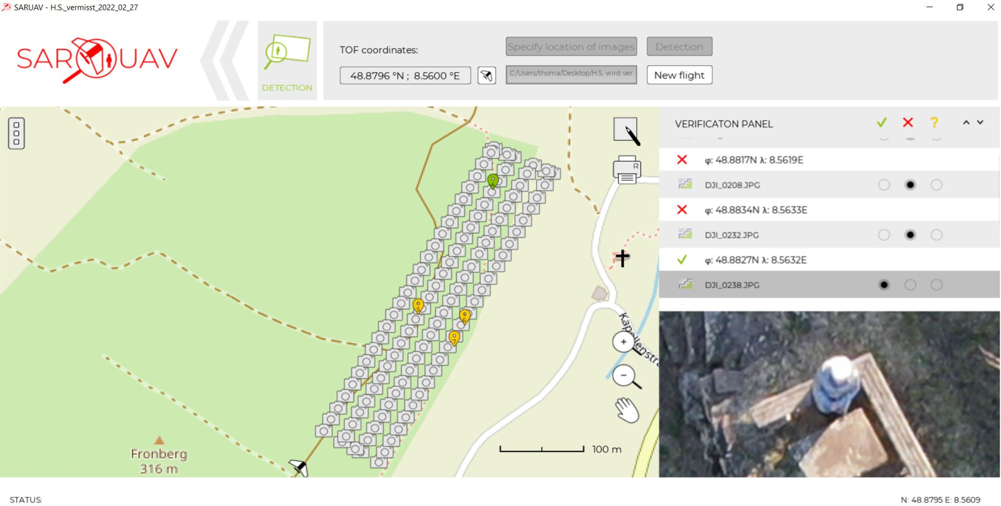Image resolution: width=1001 pixels, height=506 pixels.
Task: Click the drone icon beside TOF coordinates
Action: click(486, 76)
